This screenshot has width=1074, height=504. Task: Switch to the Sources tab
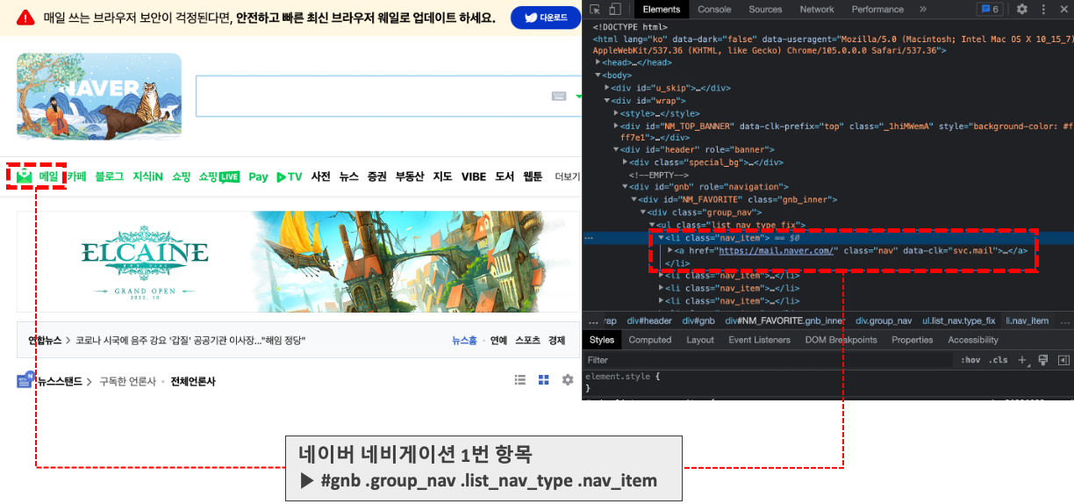coord(765,10)
